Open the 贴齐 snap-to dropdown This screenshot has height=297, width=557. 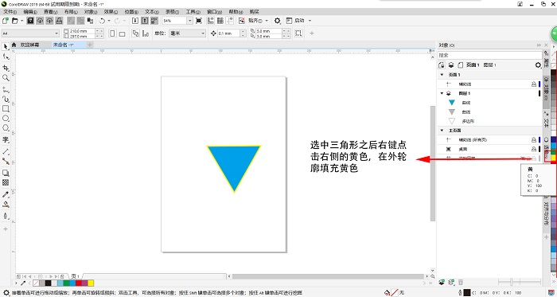click(267, 21)
